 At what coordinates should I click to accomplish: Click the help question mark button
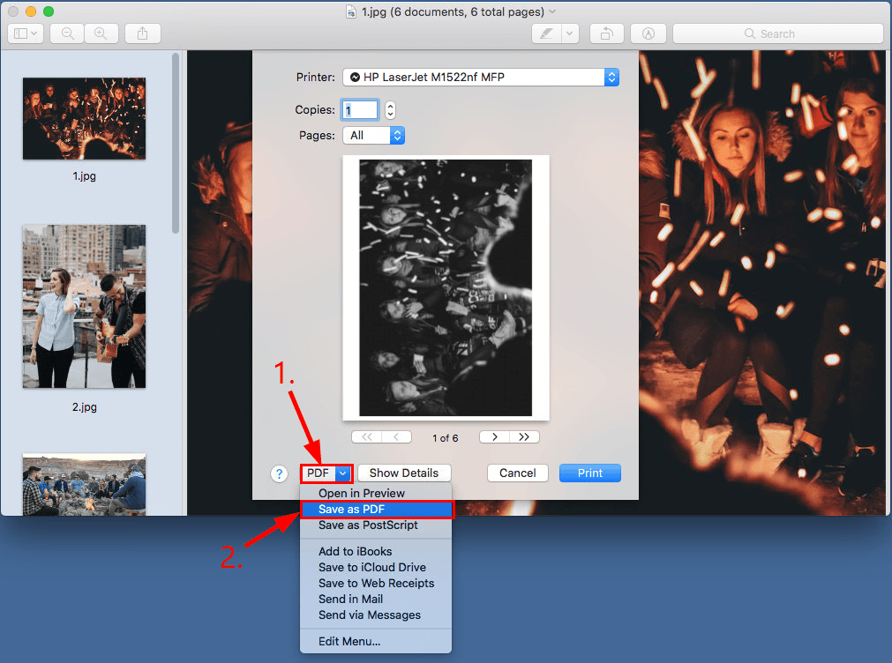279,473
